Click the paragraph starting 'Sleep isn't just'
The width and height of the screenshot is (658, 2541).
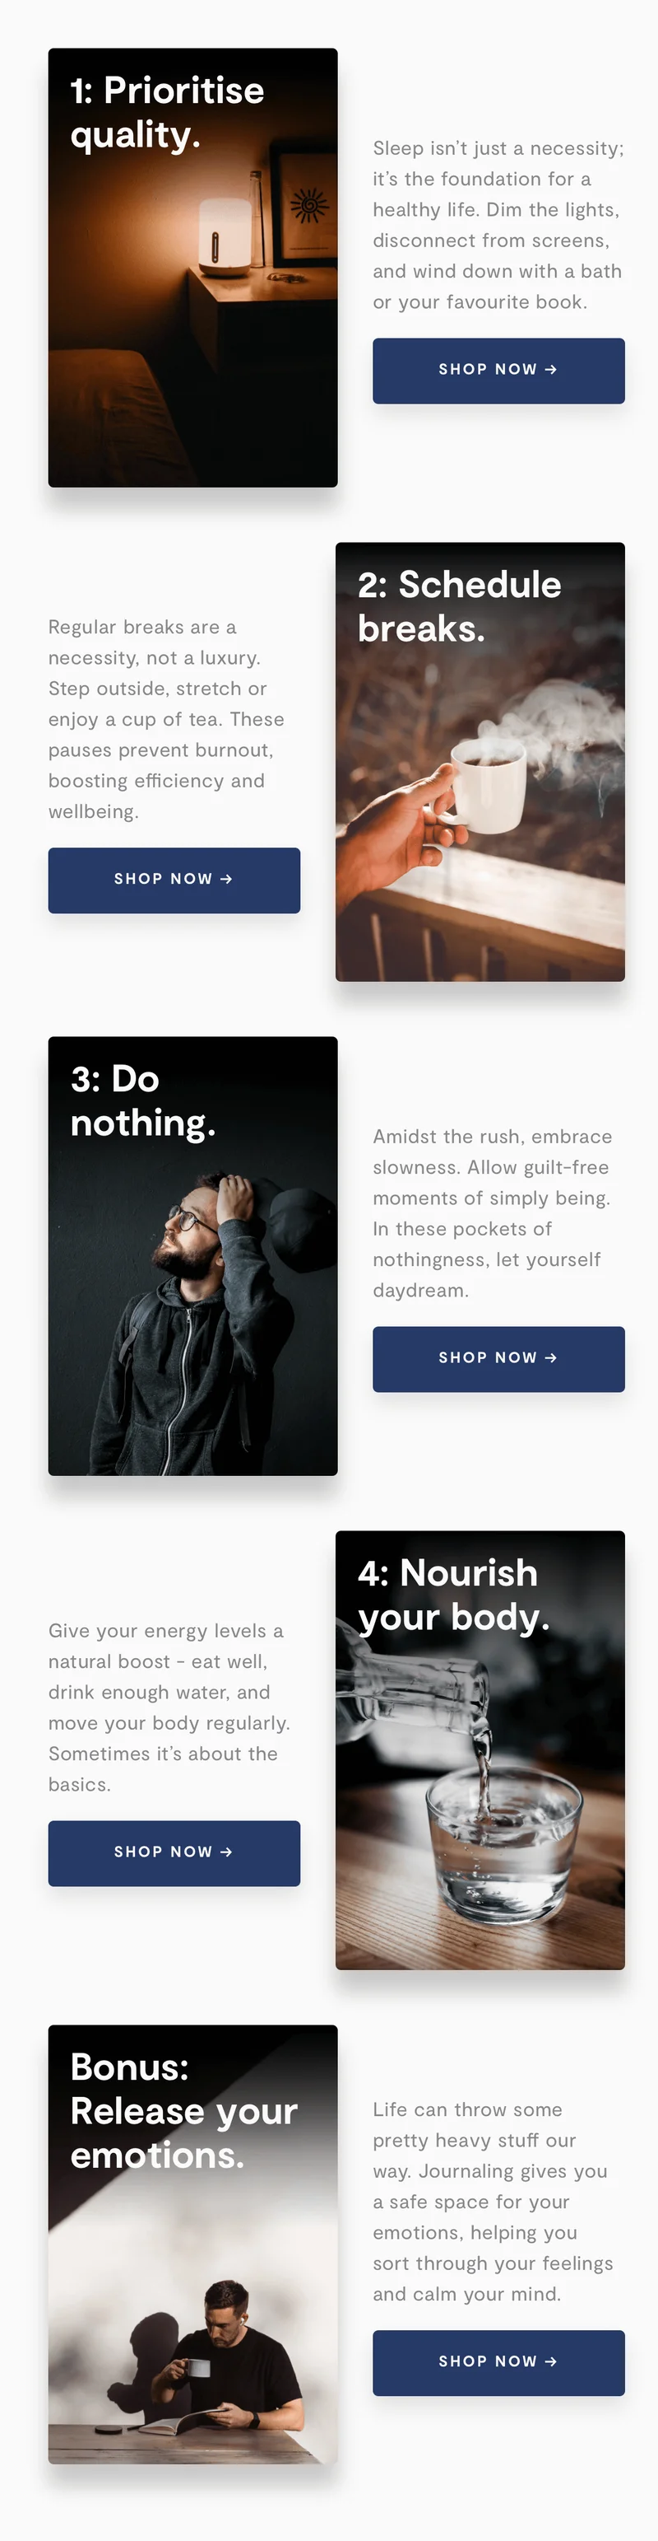pyautogui.click(x=498, y=225)
